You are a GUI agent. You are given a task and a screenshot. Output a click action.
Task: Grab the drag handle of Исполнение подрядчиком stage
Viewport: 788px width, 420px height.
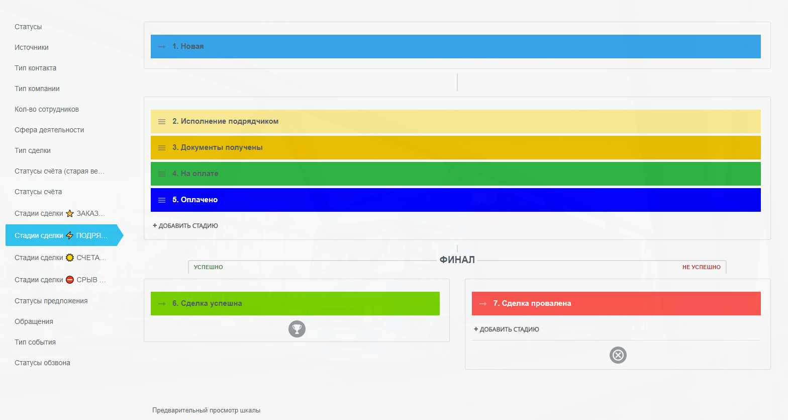(x=162, y=122)
